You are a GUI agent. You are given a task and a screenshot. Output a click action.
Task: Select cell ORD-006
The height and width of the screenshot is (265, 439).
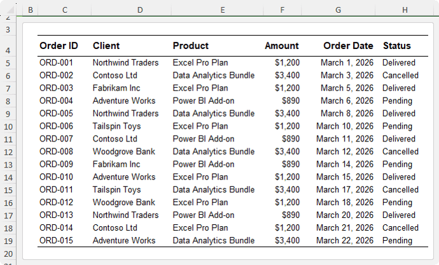(x=56, y=126)
